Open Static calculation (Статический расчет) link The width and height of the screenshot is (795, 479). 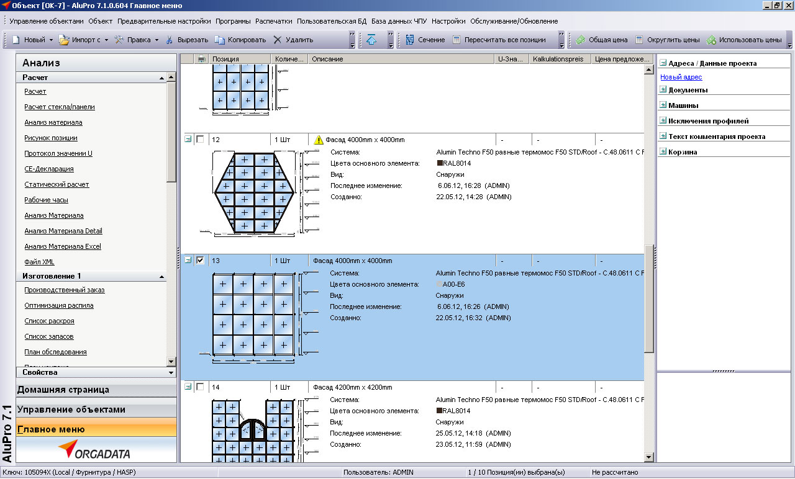(57, 184)
